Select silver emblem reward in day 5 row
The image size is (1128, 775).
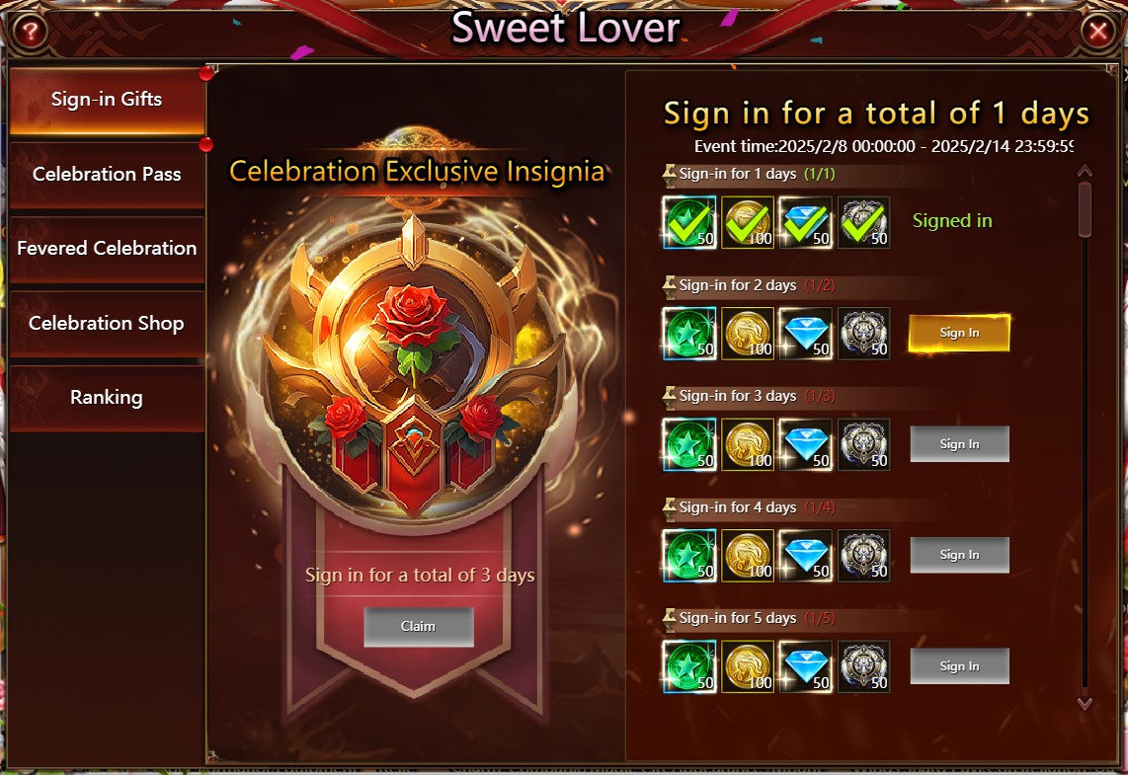tap(864, 667)
